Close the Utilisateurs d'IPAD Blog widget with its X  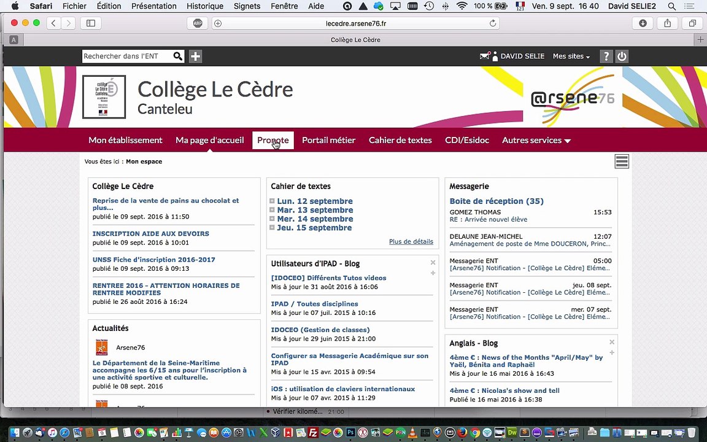click(433, 263)
